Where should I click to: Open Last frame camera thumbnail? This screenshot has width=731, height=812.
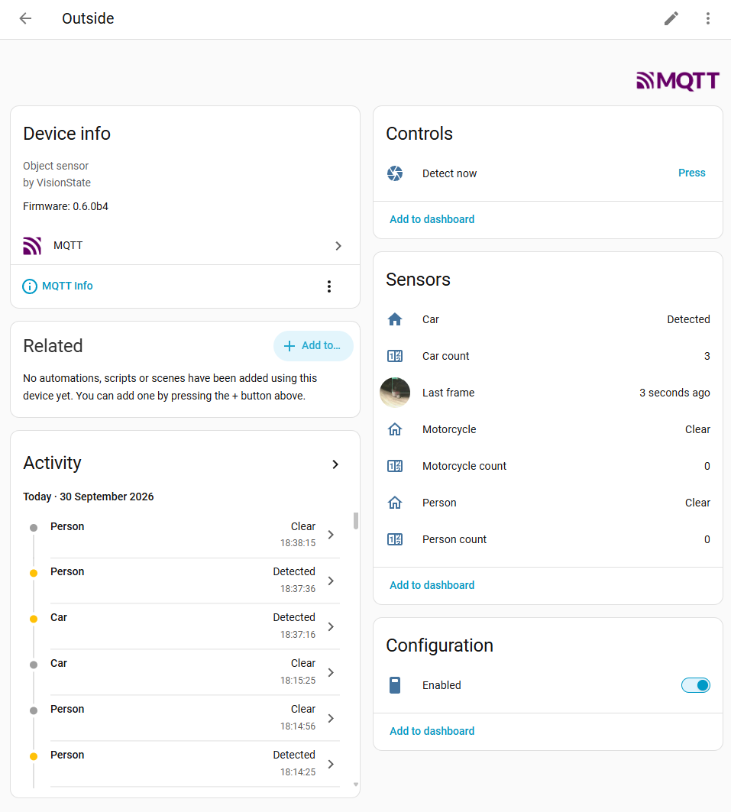coord(395,393)
